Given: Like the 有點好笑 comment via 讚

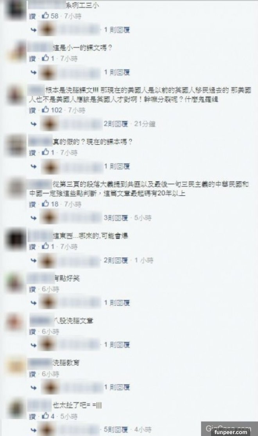Looking at the screenshot, I should 32,289.
